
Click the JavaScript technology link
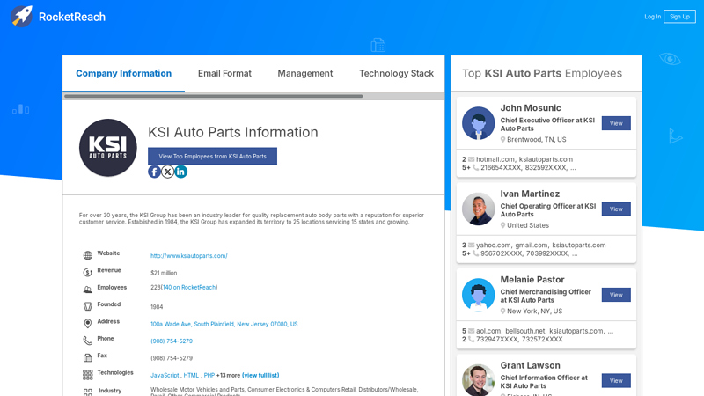pyautogui.click(x=165, y=376)
